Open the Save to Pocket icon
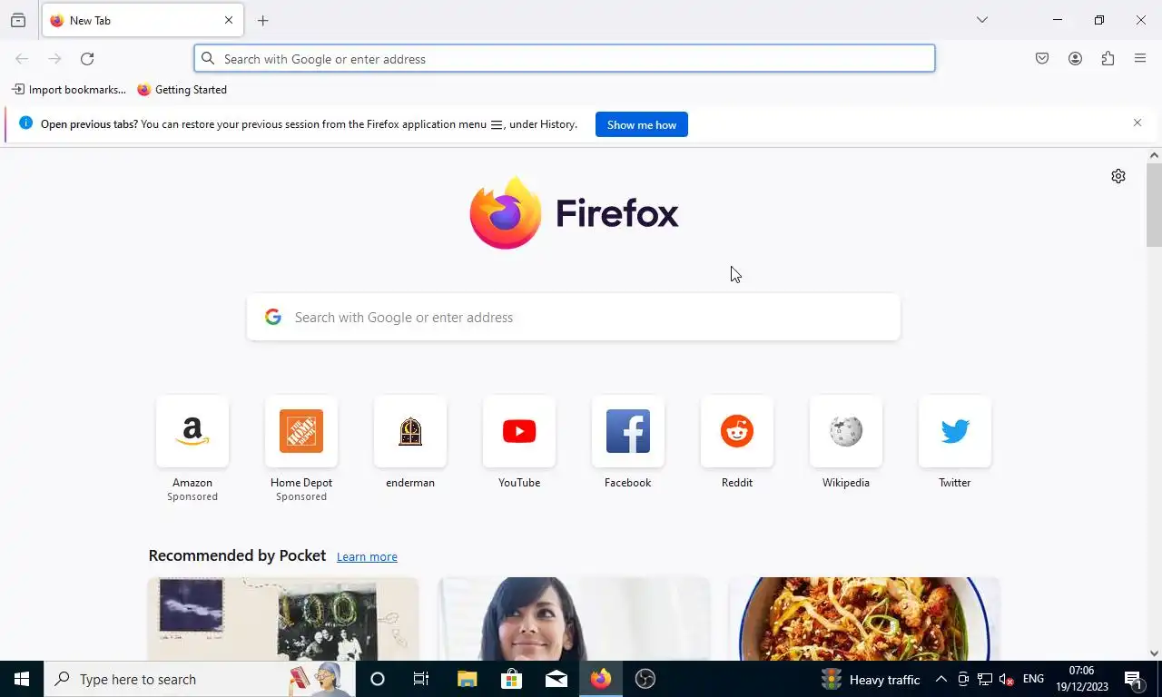 pyautogui.click(x=1042, y=59)
